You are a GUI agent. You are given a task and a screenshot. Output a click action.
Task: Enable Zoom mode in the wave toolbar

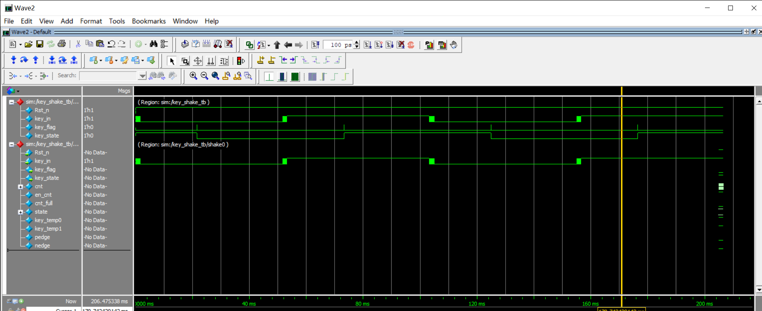pyautogui.click(x=185, y=61)
